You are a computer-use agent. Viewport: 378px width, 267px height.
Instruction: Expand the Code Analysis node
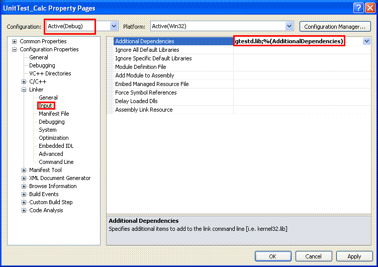click(x=24, y=210)
